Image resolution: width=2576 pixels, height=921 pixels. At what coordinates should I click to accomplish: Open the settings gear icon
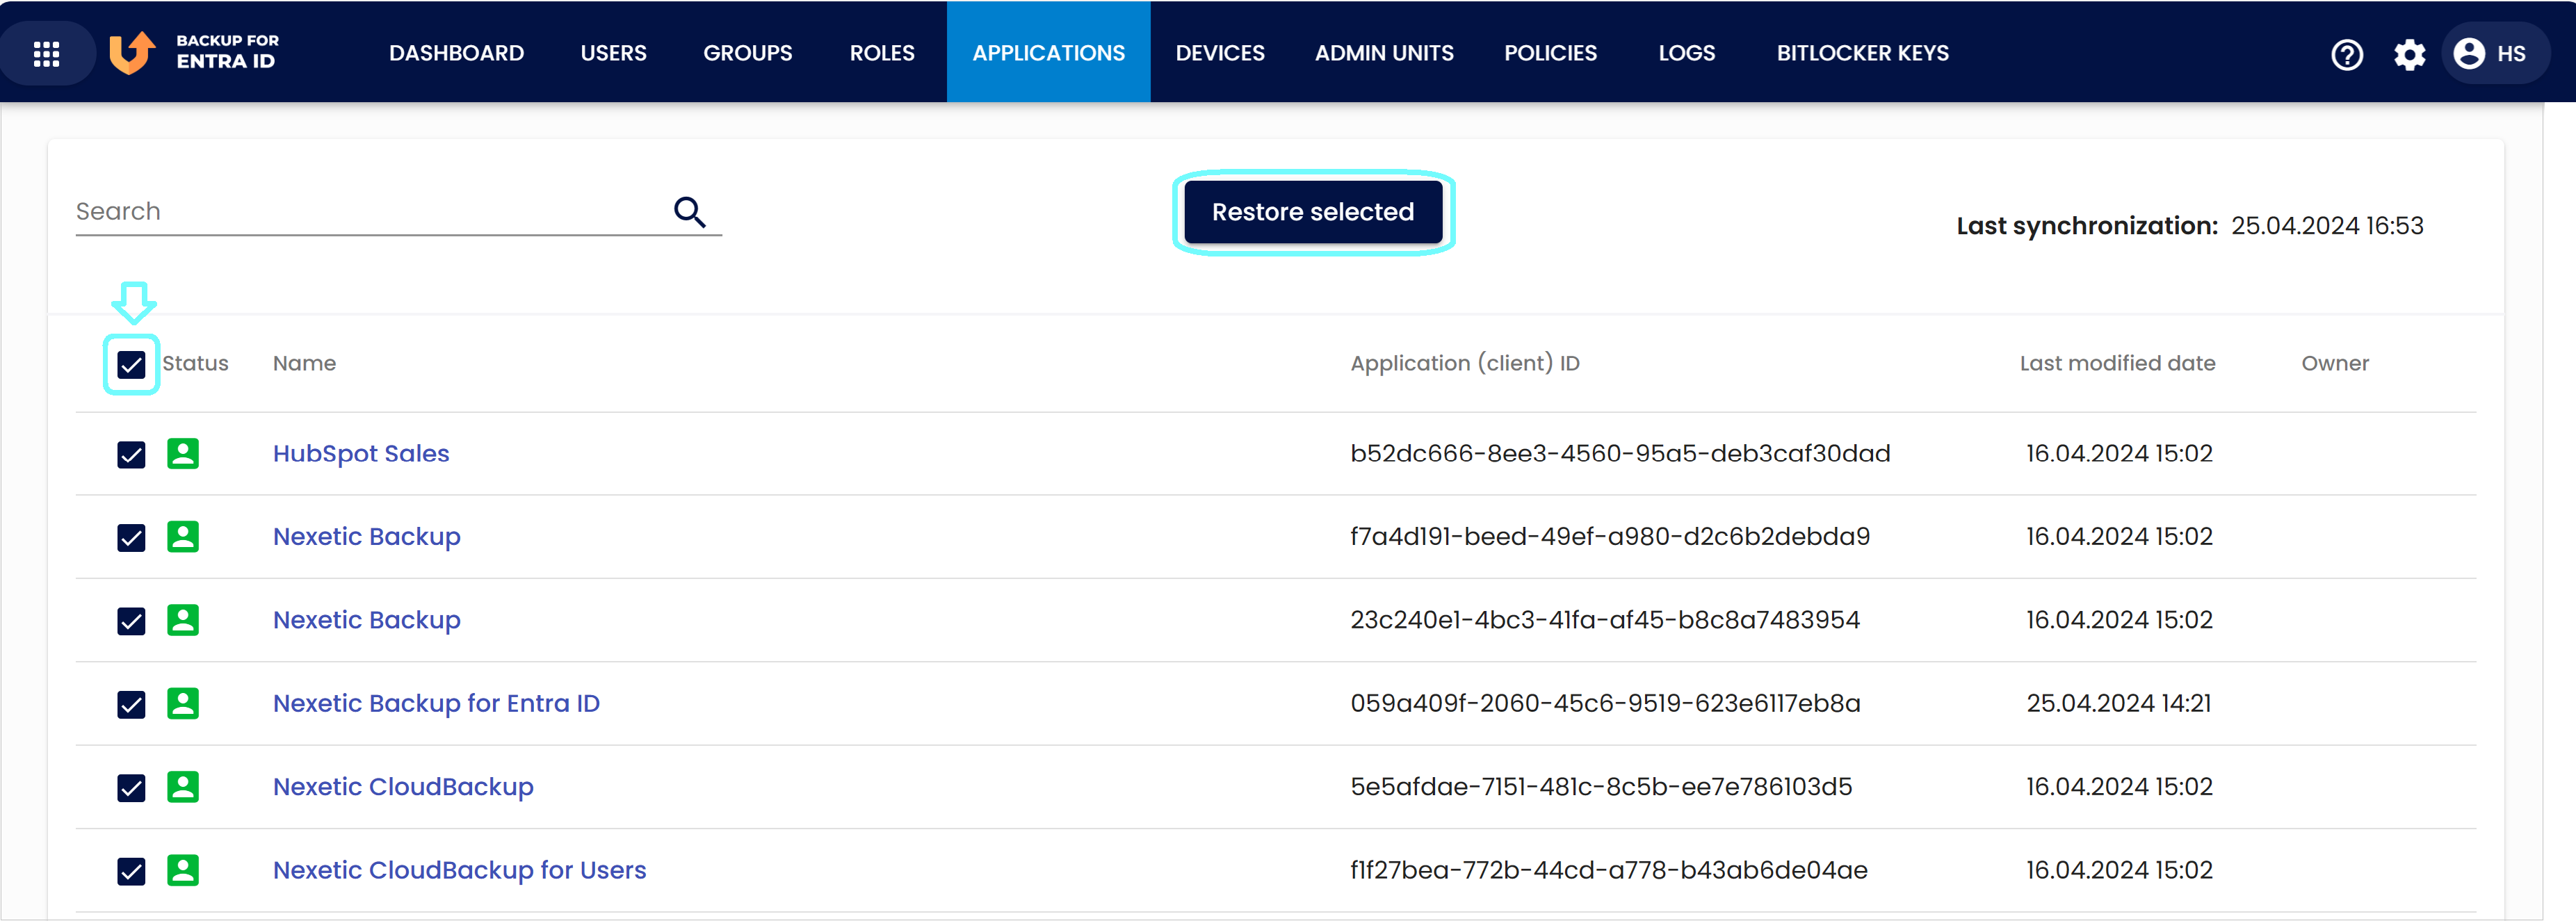tap(2409, 54)
